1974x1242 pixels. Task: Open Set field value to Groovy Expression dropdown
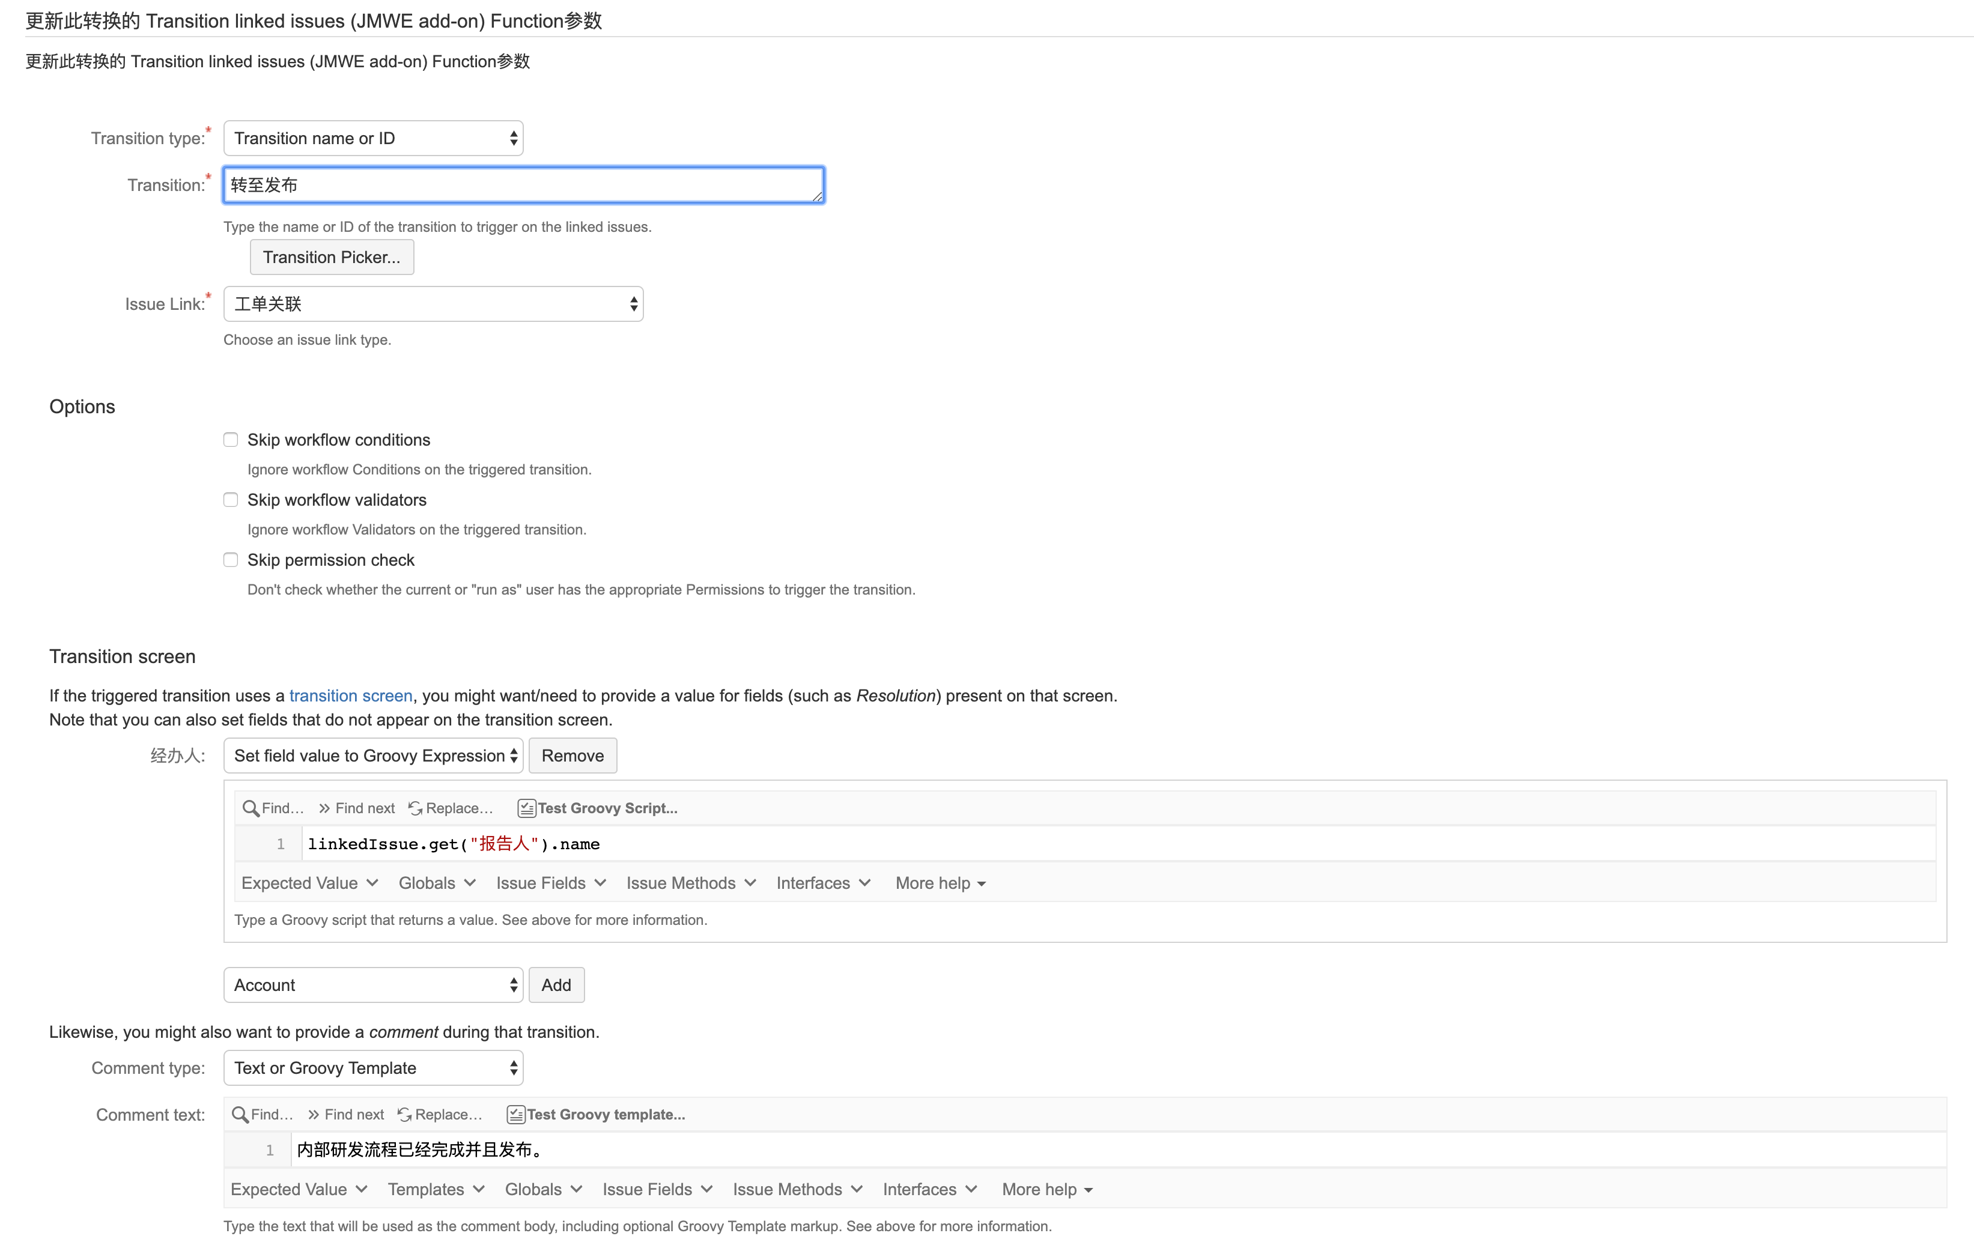373,756
